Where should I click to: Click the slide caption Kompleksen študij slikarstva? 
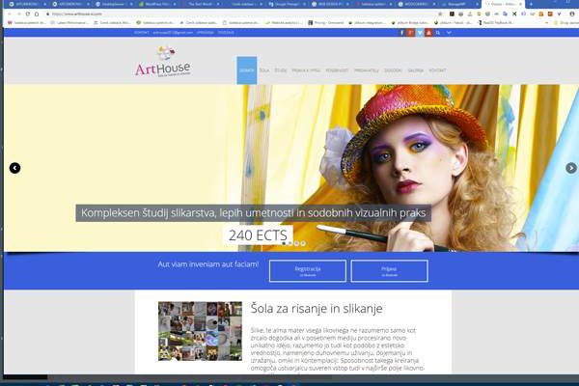[253, 212]
